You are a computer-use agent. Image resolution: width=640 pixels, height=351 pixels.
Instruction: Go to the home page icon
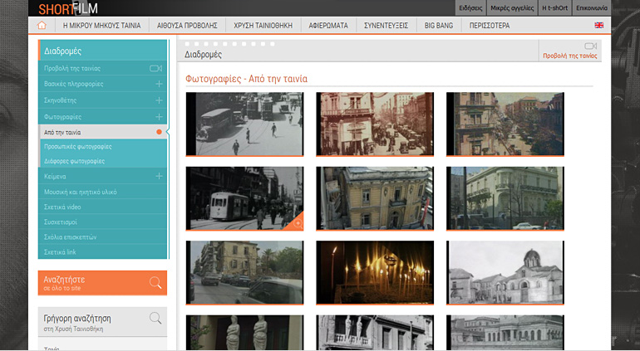[x=42, y=25]
